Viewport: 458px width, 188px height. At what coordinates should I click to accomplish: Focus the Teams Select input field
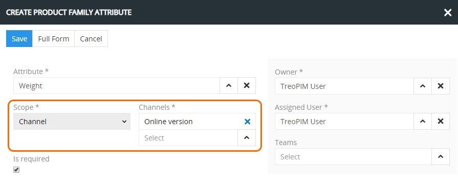point(353,156)
